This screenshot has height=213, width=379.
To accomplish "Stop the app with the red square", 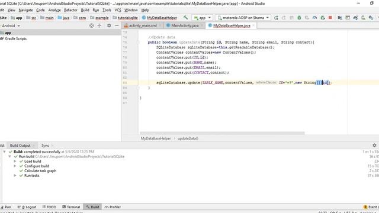I will click(x=330, y=18).
